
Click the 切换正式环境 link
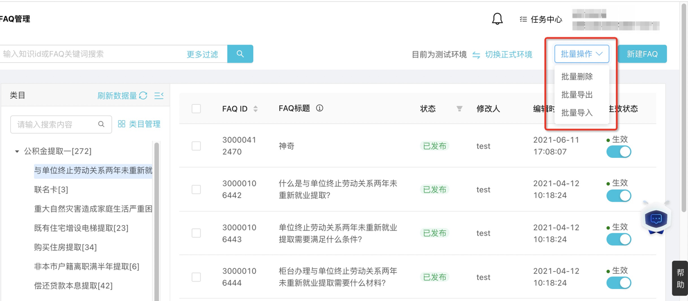coord(508,54)
